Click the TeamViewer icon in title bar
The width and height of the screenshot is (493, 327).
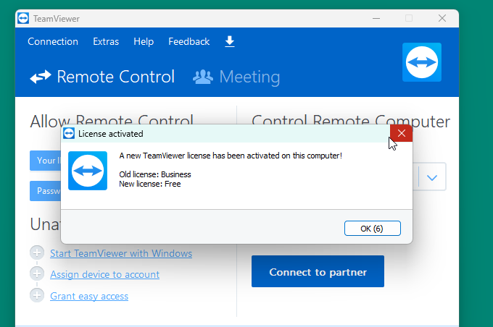click(23, 19)
